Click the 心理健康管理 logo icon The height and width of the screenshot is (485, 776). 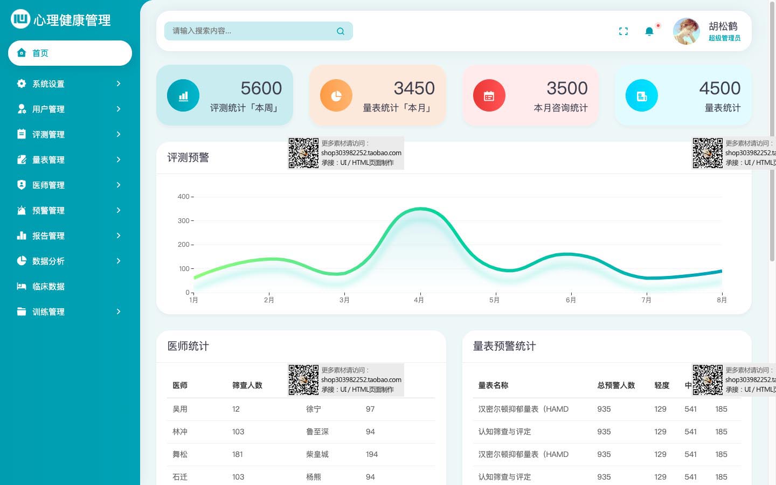[20, 19]
